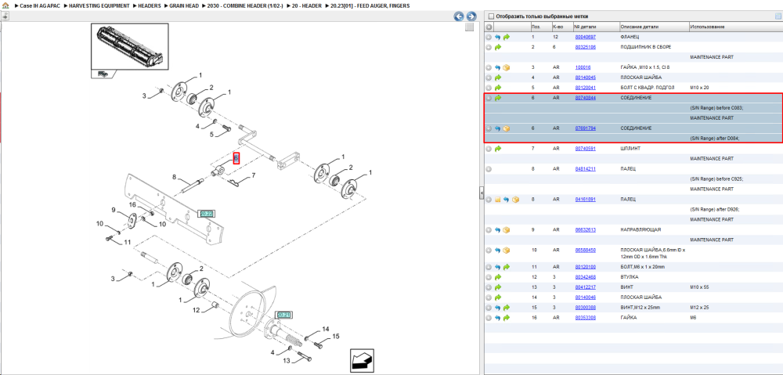Click callout number 15 in diagram

click(336, 337)
